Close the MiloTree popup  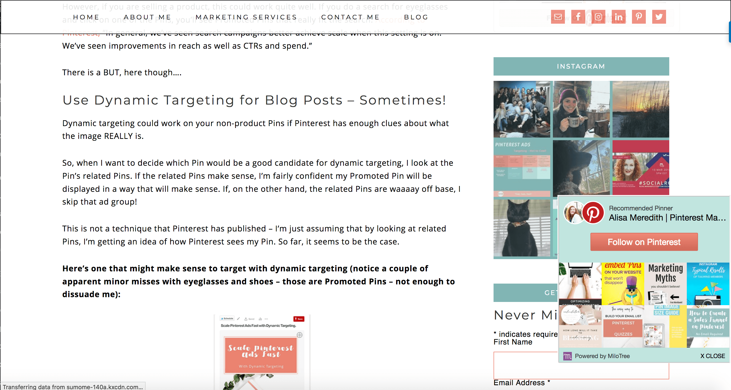(x=713, y=356)
